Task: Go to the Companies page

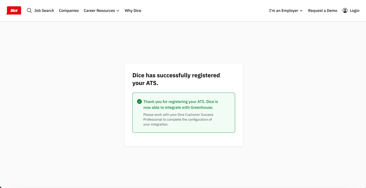Action: tap(69, 10)
